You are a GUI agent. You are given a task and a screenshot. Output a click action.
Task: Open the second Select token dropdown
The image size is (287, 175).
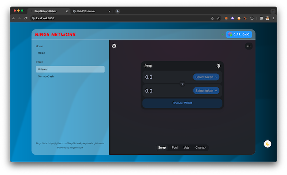(x=206, y=91)
